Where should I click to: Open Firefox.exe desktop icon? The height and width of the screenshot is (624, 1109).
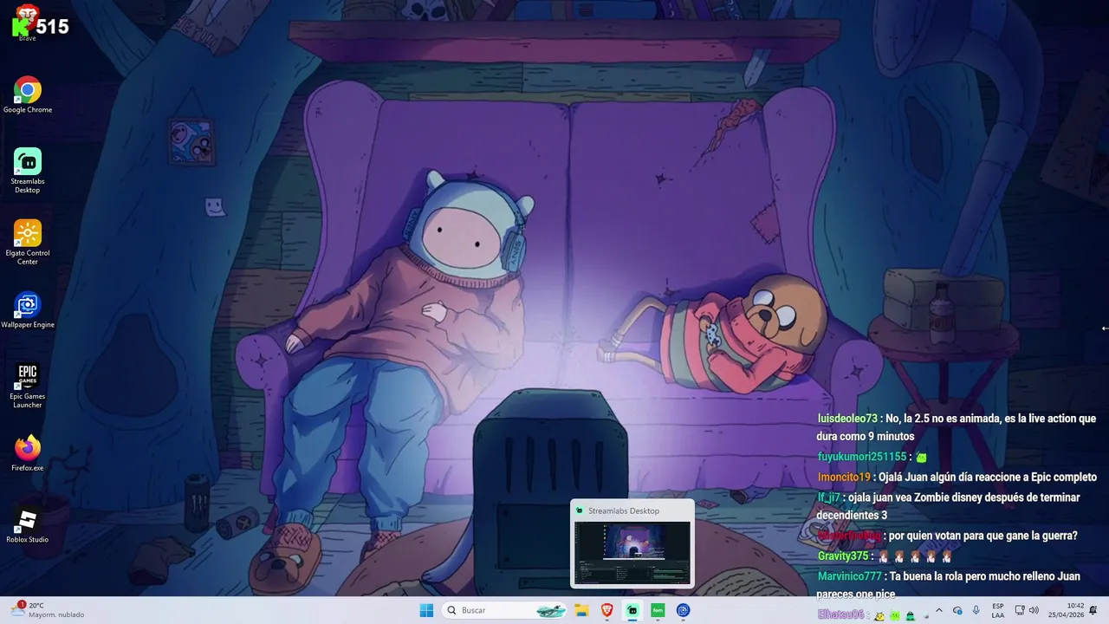click(x=27, y=453)
